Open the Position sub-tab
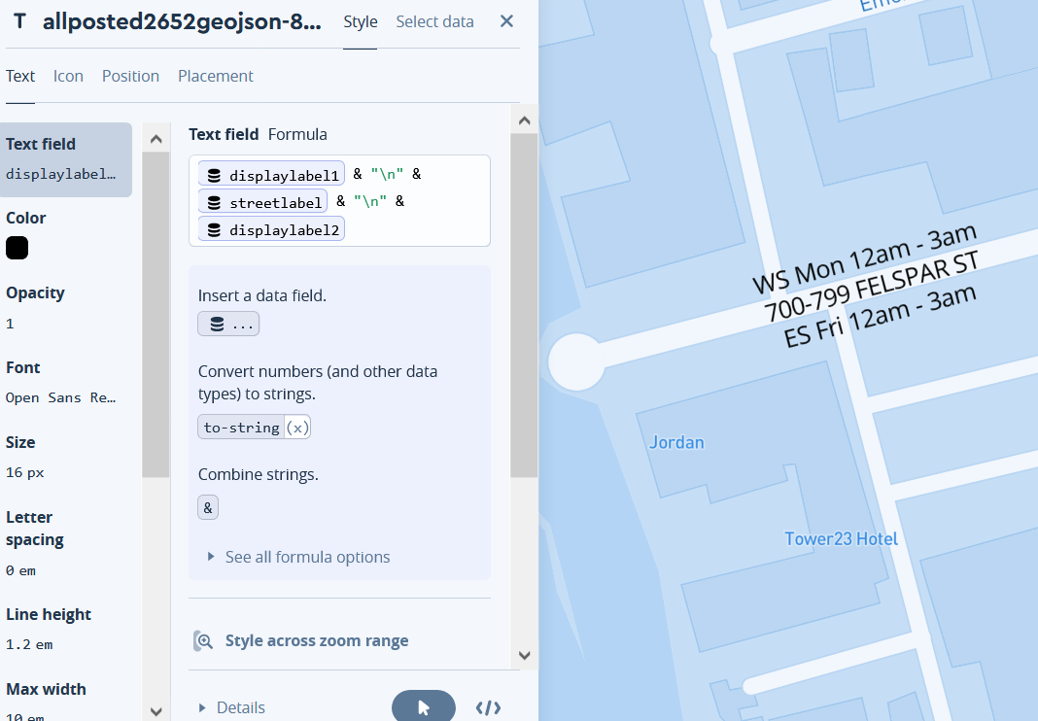1038x721 pixels. point(130,76)
